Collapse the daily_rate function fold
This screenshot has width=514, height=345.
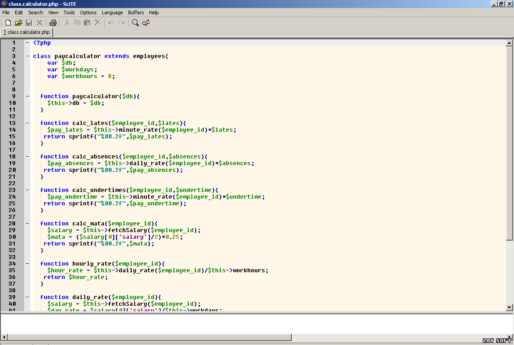click(28, 297)
